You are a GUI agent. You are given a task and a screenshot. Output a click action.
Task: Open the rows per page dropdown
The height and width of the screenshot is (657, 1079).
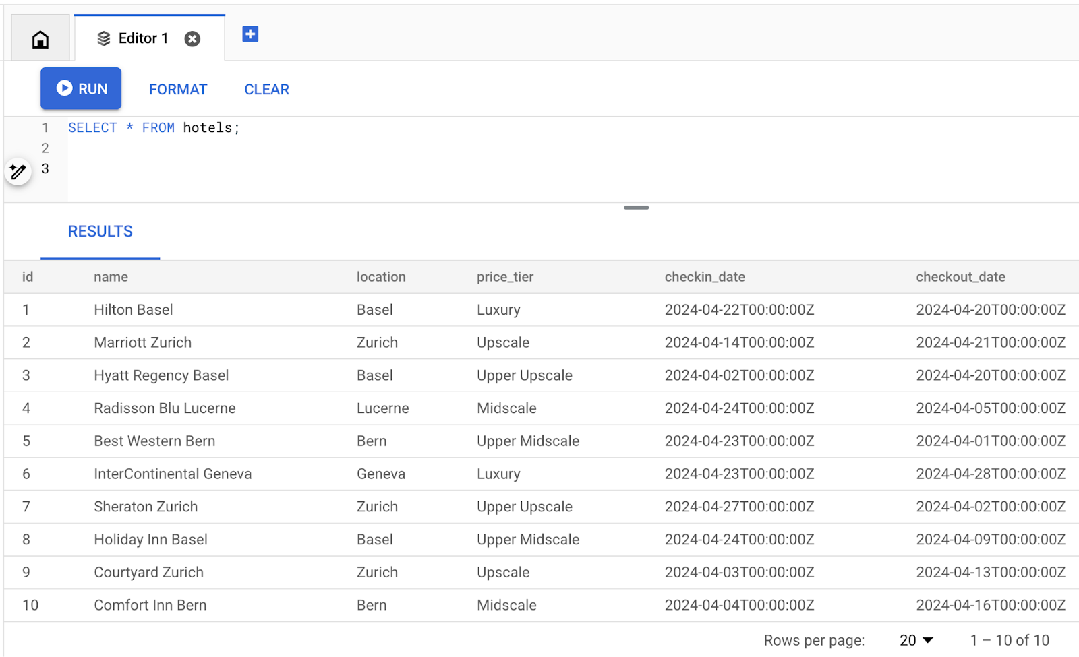point(916,639)
